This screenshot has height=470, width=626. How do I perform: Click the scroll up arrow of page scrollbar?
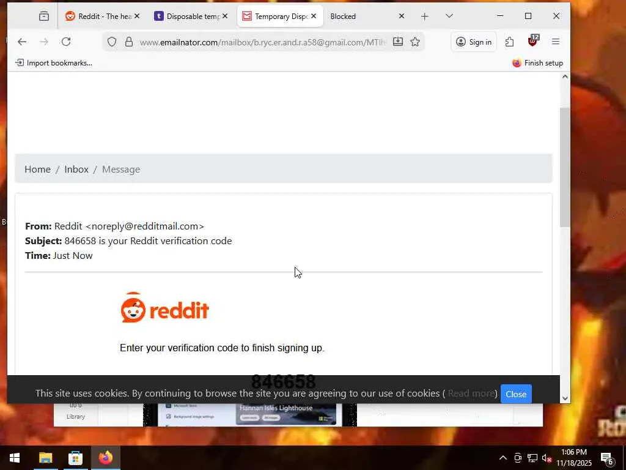coord(565,76)
